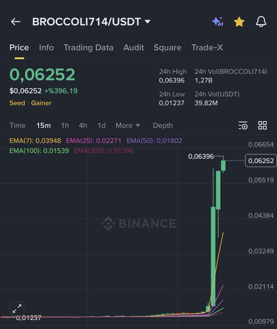Tap the 0,06396 high price label on chart
The image size is (277, 329).
tap(201, 156)
